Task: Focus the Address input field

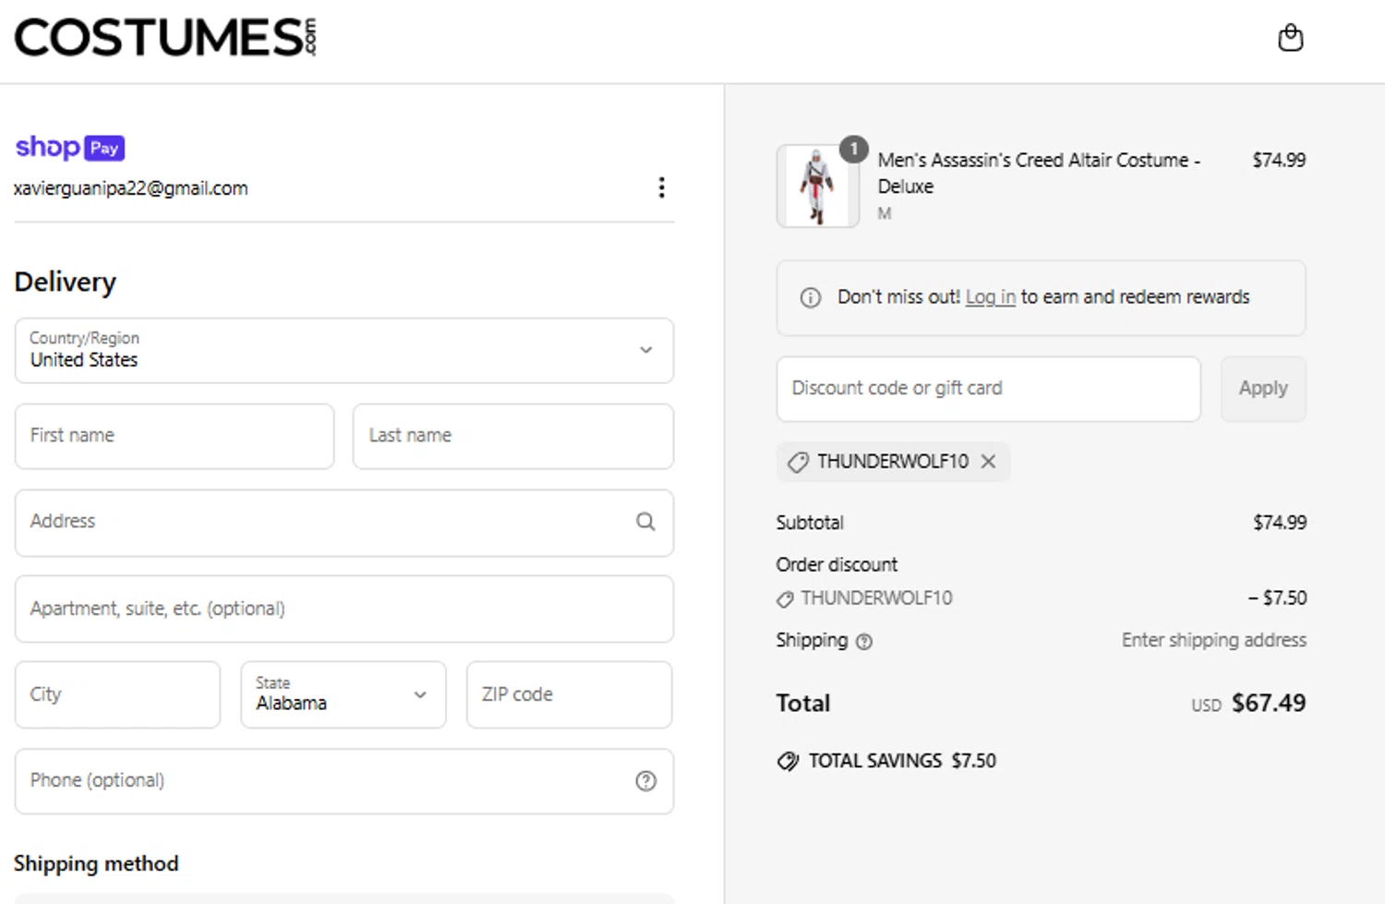Action: [x=344, y=523]
